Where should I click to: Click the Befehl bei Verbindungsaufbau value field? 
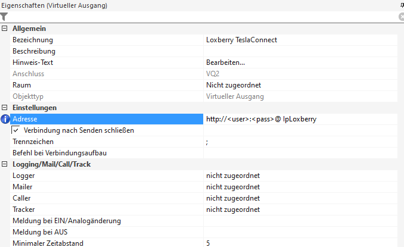tap(300, 153)
